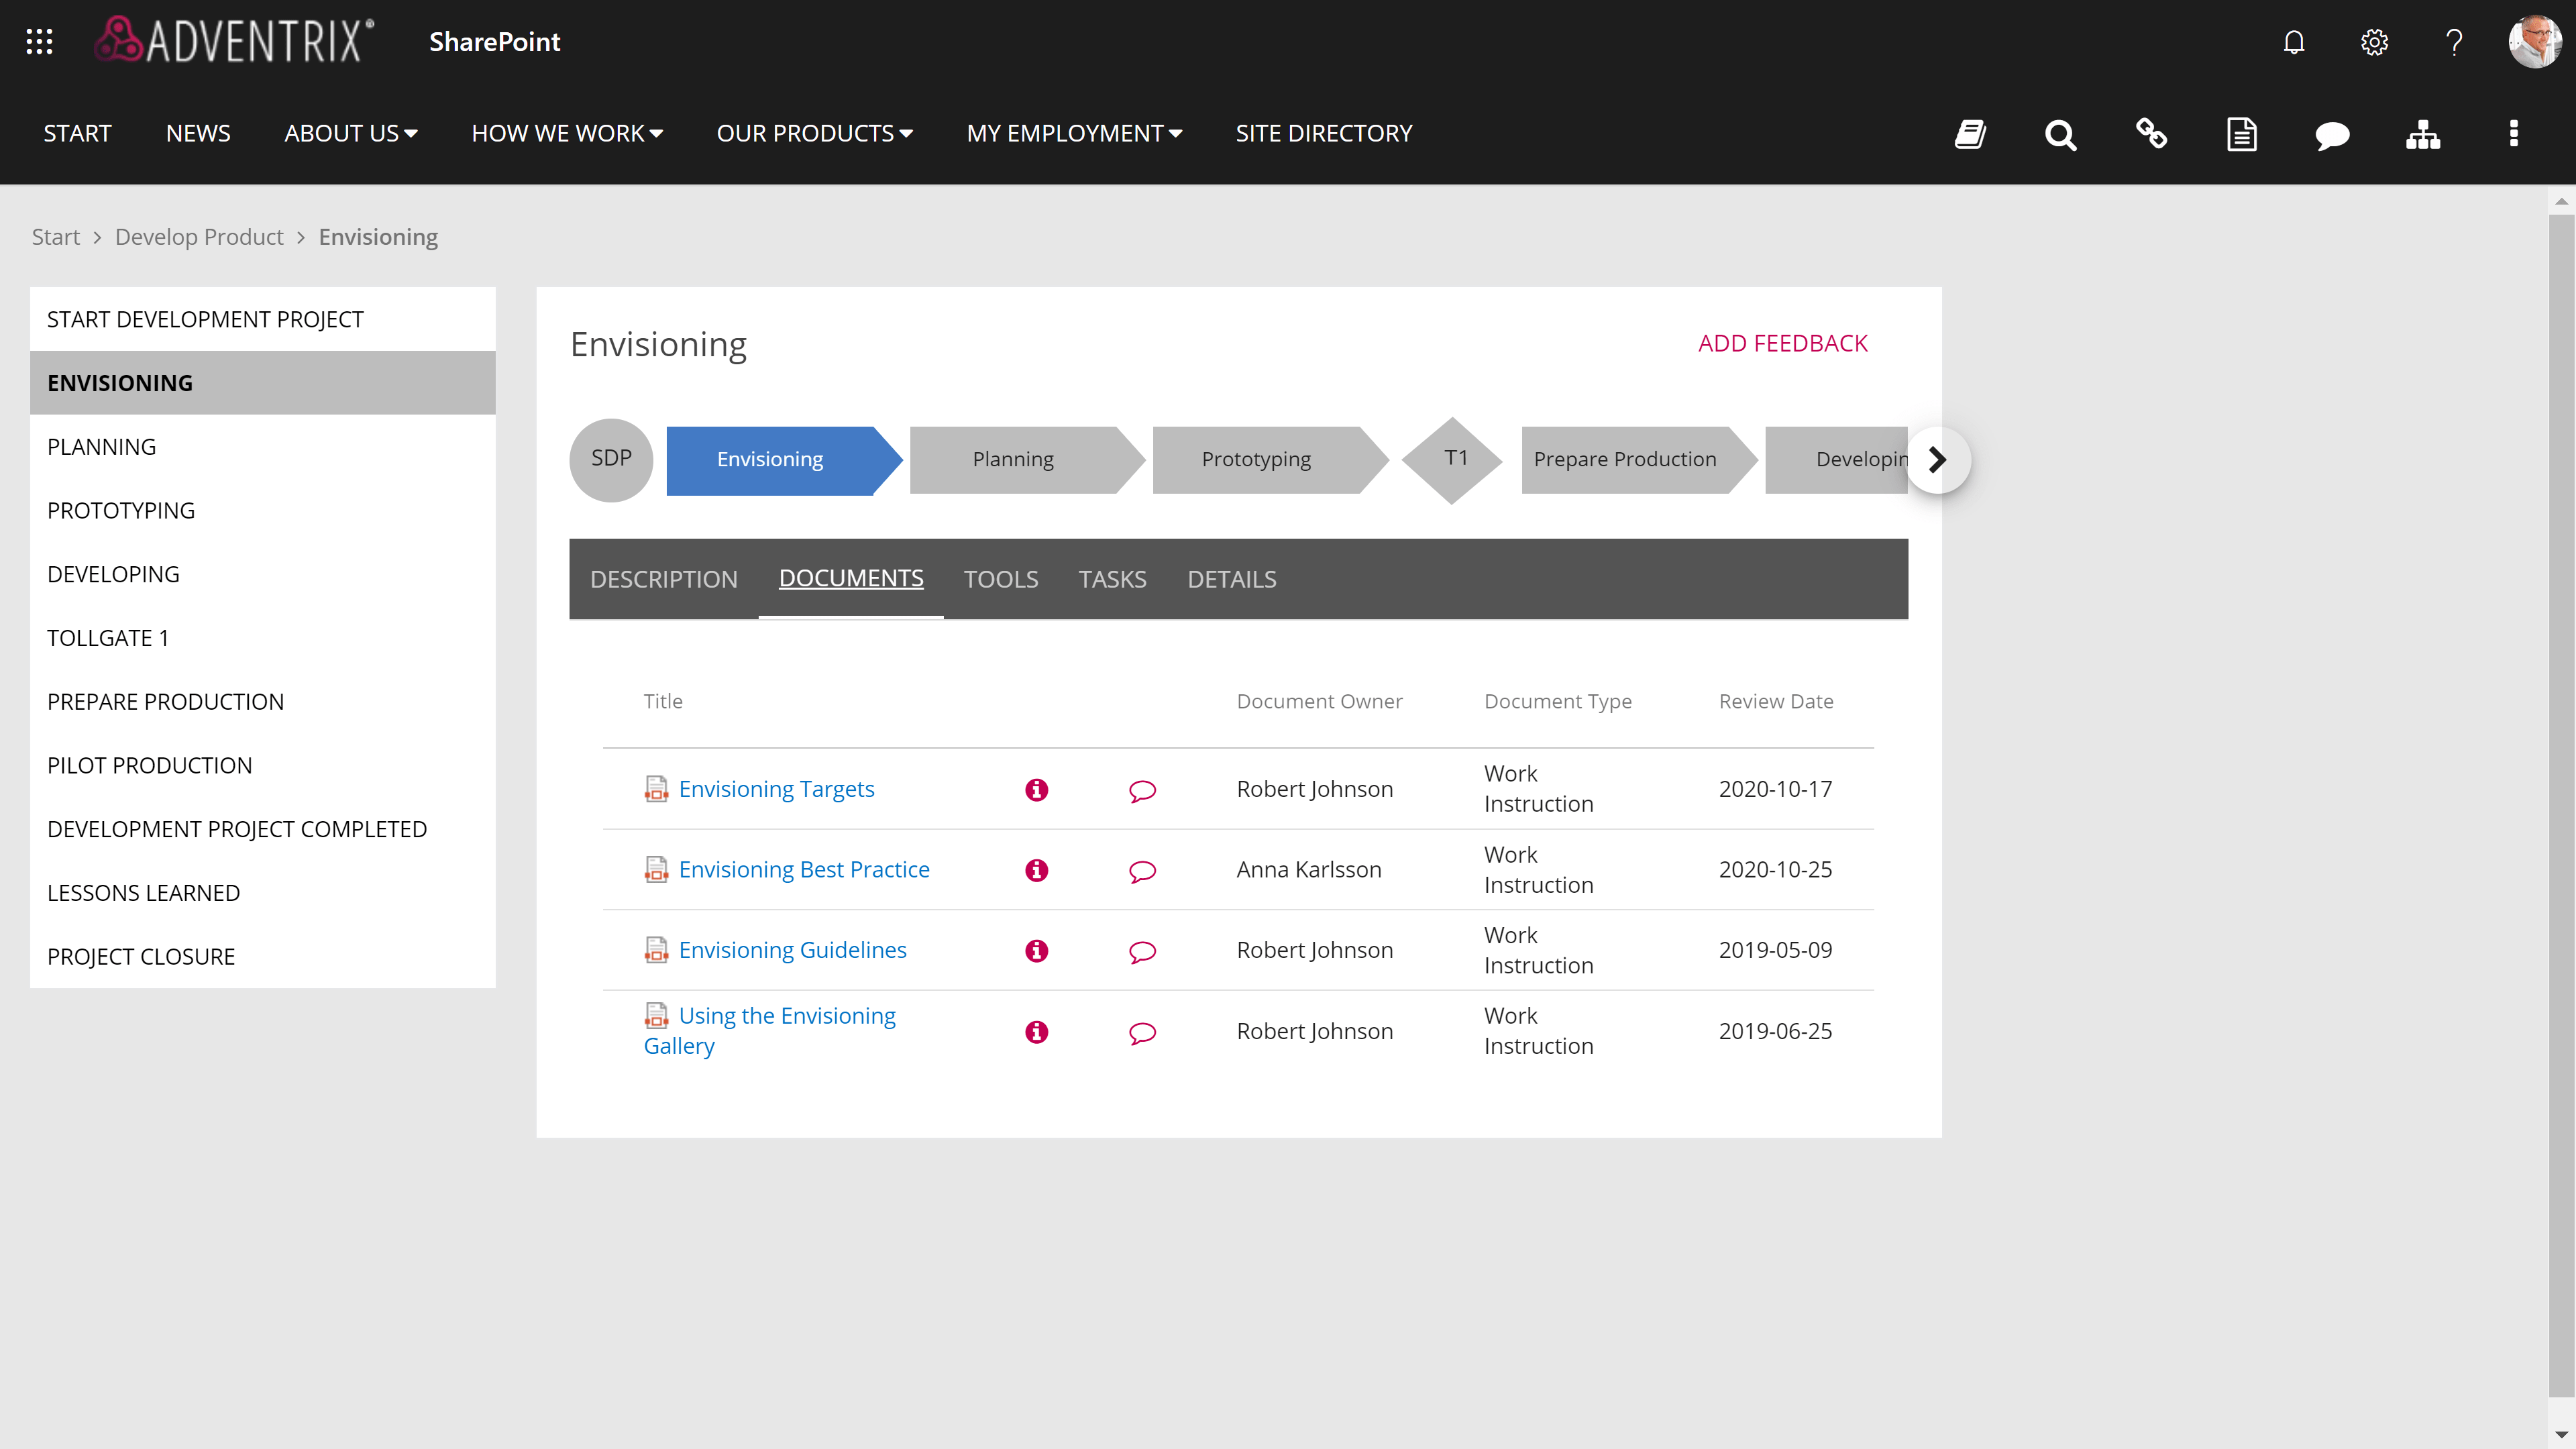Expand the ABOUT US menu

tap(350, 133)
